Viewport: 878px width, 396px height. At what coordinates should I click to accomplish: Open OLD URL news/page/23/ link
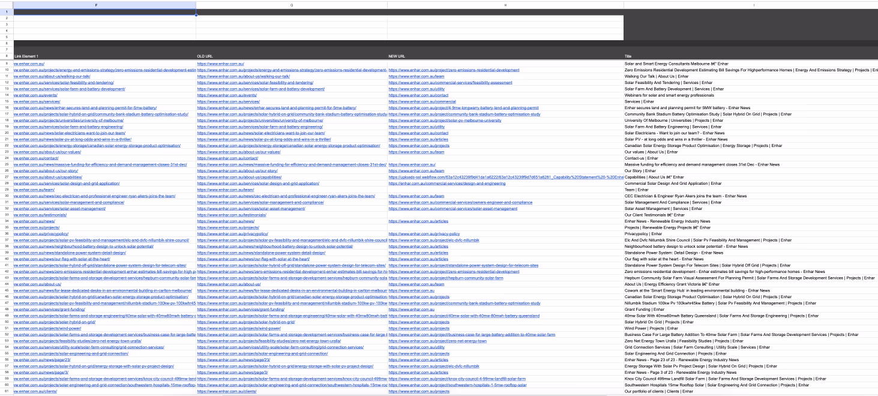coord(233,359)
